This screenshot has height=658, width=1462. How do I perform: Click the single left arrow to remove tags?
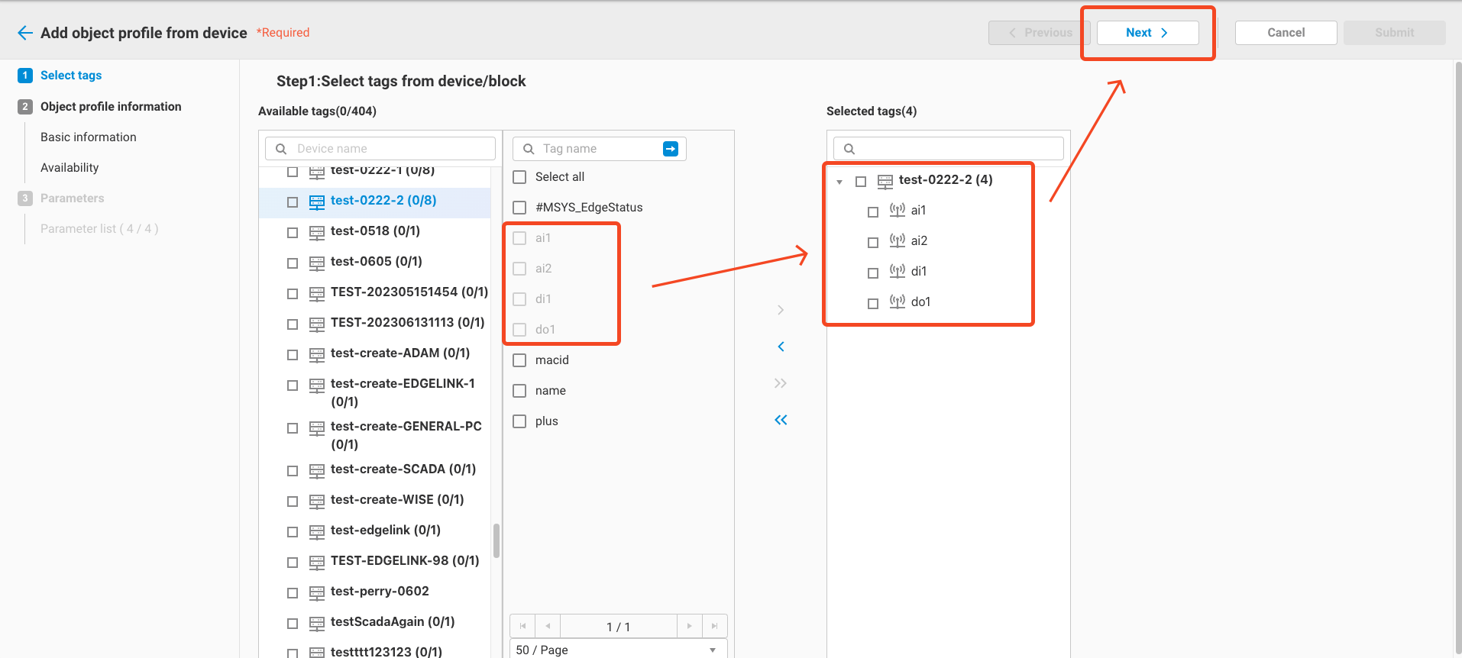click(x=780, y=347)
